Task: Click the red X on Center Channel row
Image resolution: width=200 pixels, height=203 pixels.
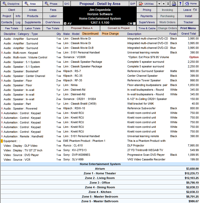Action: pyautogui.click(x=2, y=76)
